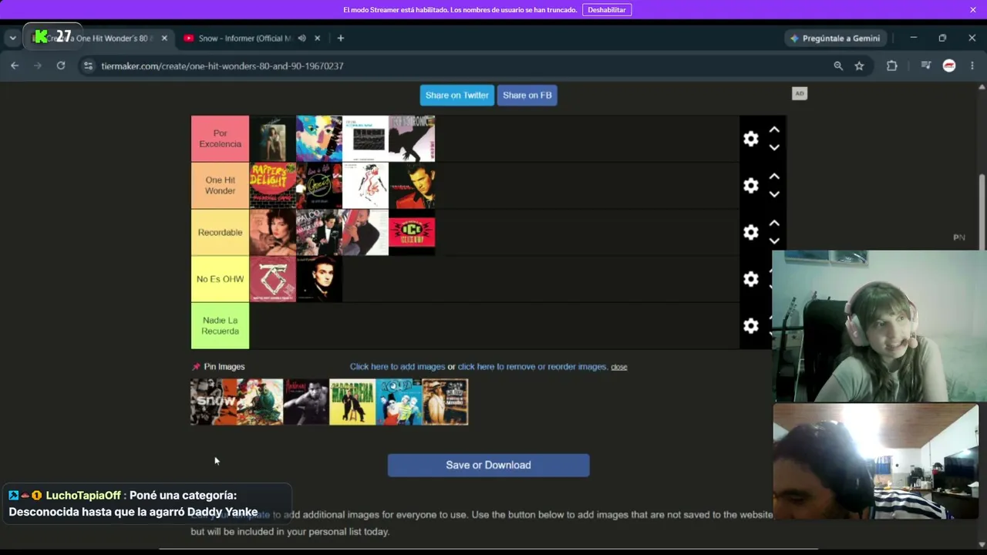
Task: Open the zoom magnifier in address bar
Action: (x=838, y=66)
